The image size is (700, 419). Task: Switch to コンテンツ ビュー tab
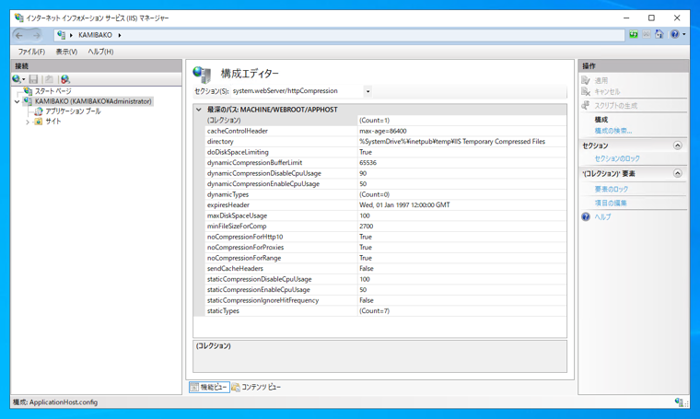(x=256, y=388)
